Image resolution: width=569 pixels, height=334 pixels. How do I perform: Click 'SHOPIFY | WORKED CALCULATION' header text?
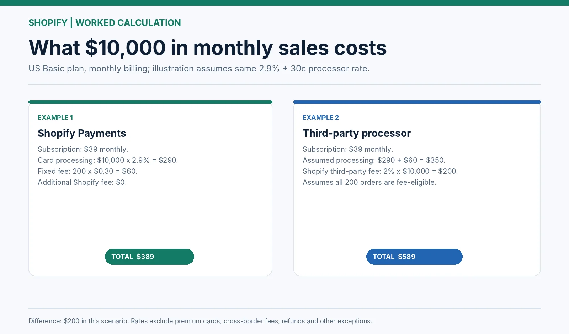(105, 23)
